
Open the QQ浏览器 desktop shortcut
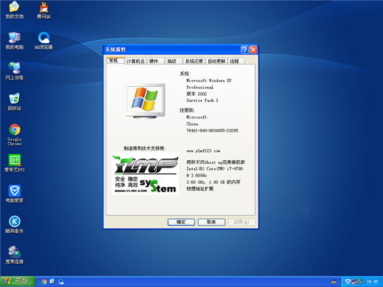pos(44,41)
